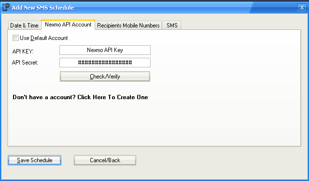Click into the API Secret field
This screenshot has width=309, height=181.
[105, 63]
